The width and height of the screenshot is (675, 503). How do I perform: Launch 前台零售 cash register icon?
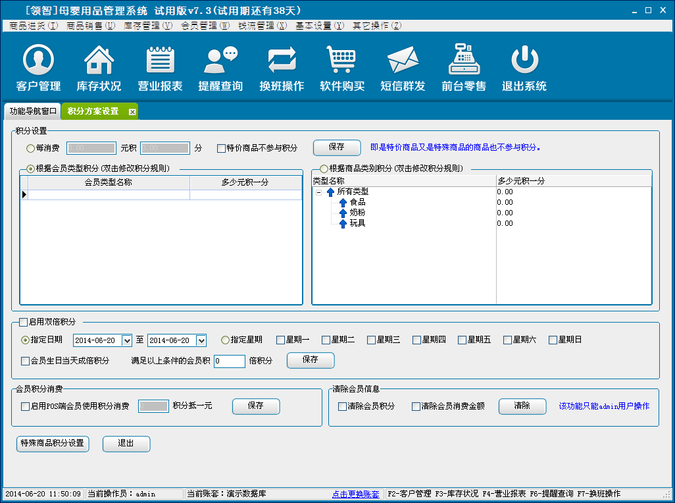(464, 61)
